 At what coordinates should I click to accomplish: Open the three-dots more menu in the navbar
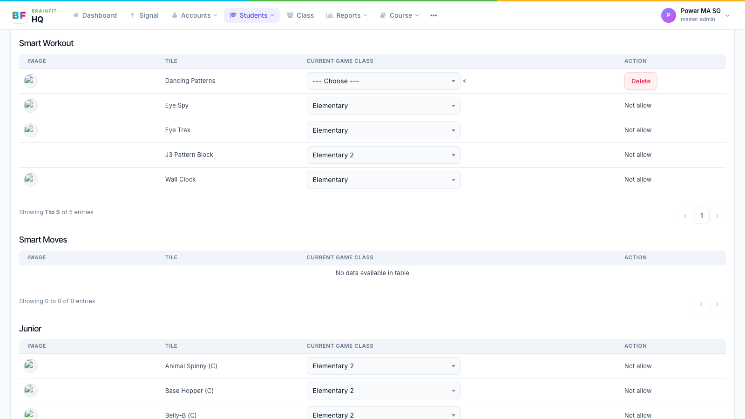433,15
